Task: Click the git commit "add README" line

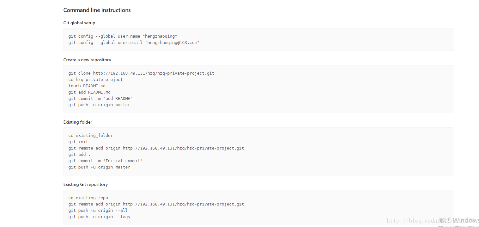Action: (x=100, y=99)
